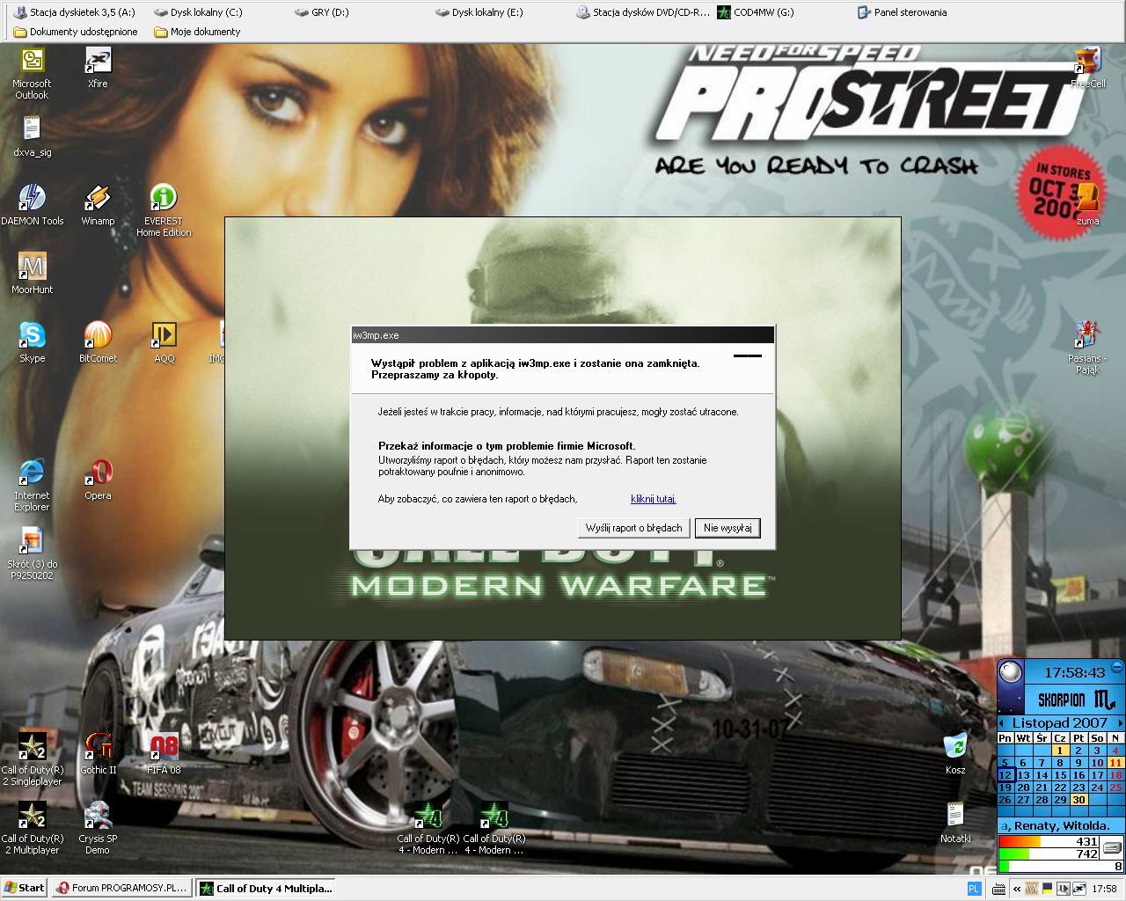1126x901 pixels.
Task: Click the hard drive icon in the widget
Action: (1113, 848)
